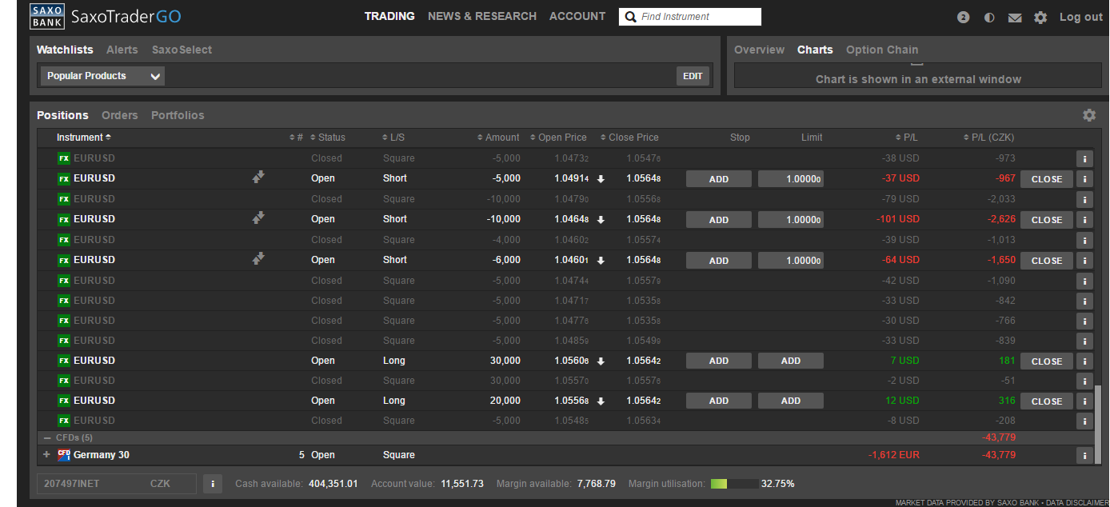This screenshot has width=1110, height=507.
Task: Click the margin utilisation bar
Action: pos(734,484)
